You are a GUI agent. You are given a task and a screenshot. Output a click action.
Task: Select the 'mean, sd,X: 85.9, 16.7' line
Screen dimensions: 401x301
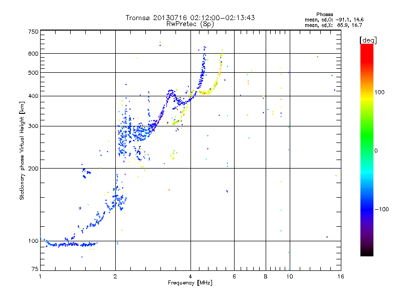click(x=333, y=25)
